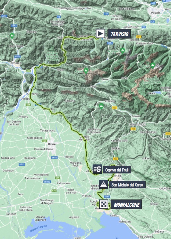Click the Tarvisio start play icon
This screenshot has width=171, height=239.
[x=101, y=34]
